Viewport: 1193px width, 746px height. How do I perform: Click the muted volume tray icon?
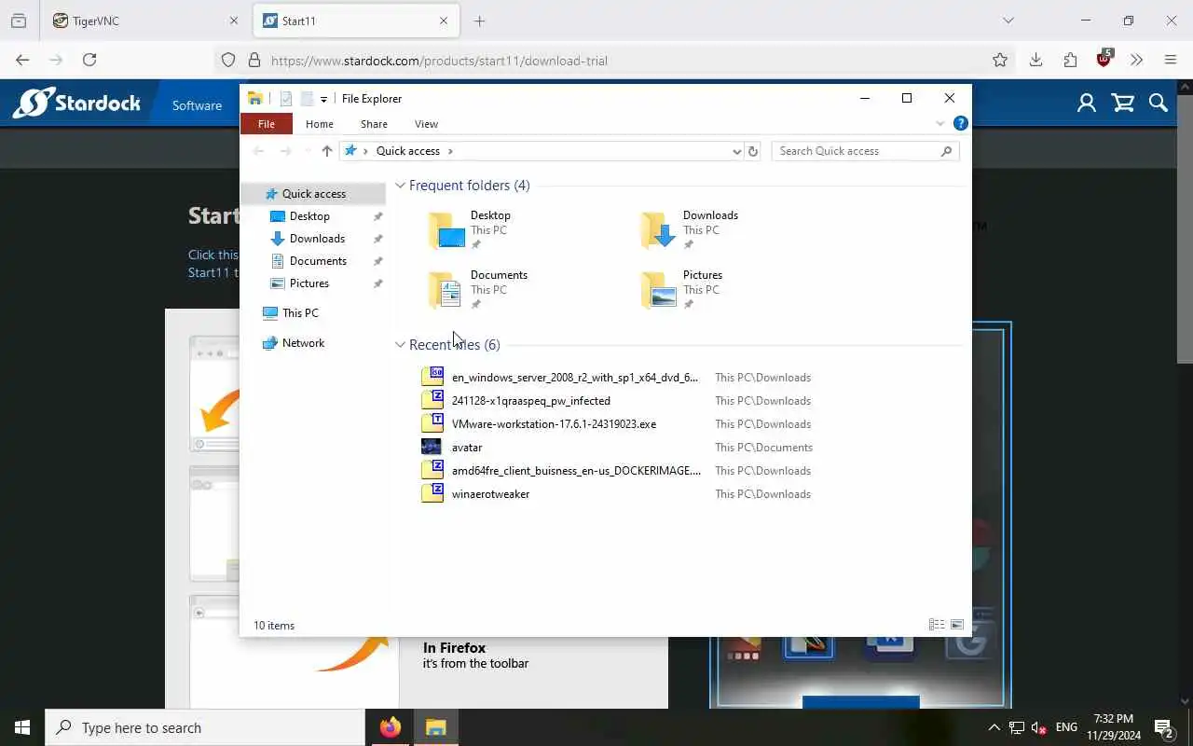click(1039, 727)
